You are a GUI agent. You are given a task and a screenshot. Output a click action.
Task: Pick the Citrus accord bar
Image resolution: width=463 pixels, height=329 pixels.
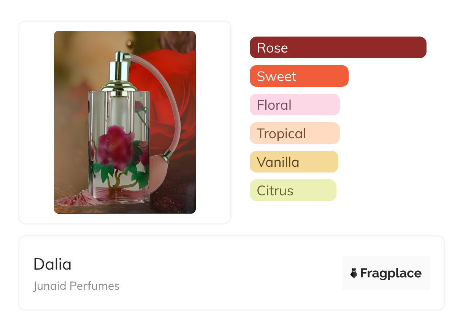click(x=293, y=190)
